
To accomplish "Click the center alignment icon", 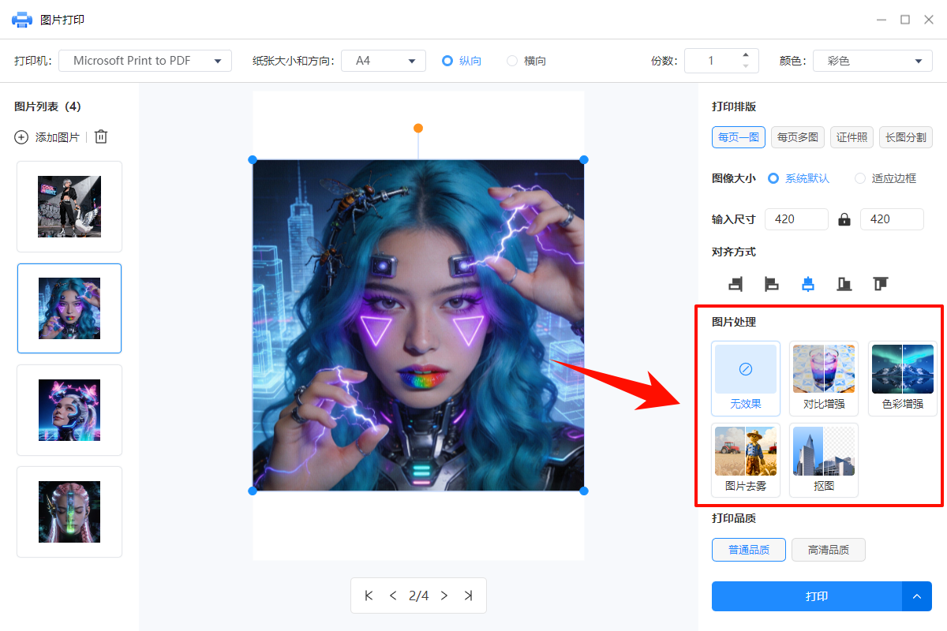I will pos(807,284).
